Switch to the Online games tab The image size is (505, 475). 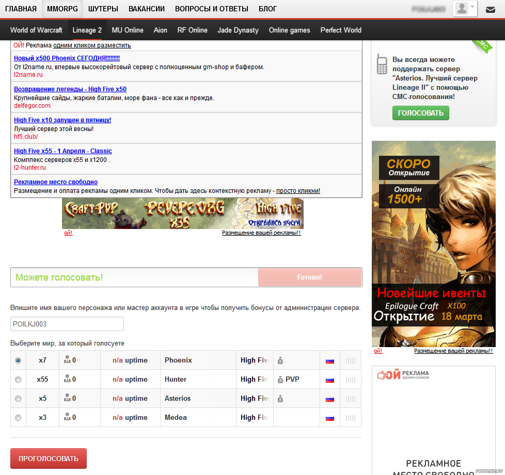(290, 30)
